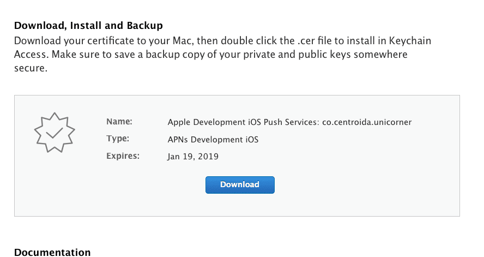
Task: Select the Documentation section heading
Action: tap(52, 252)
